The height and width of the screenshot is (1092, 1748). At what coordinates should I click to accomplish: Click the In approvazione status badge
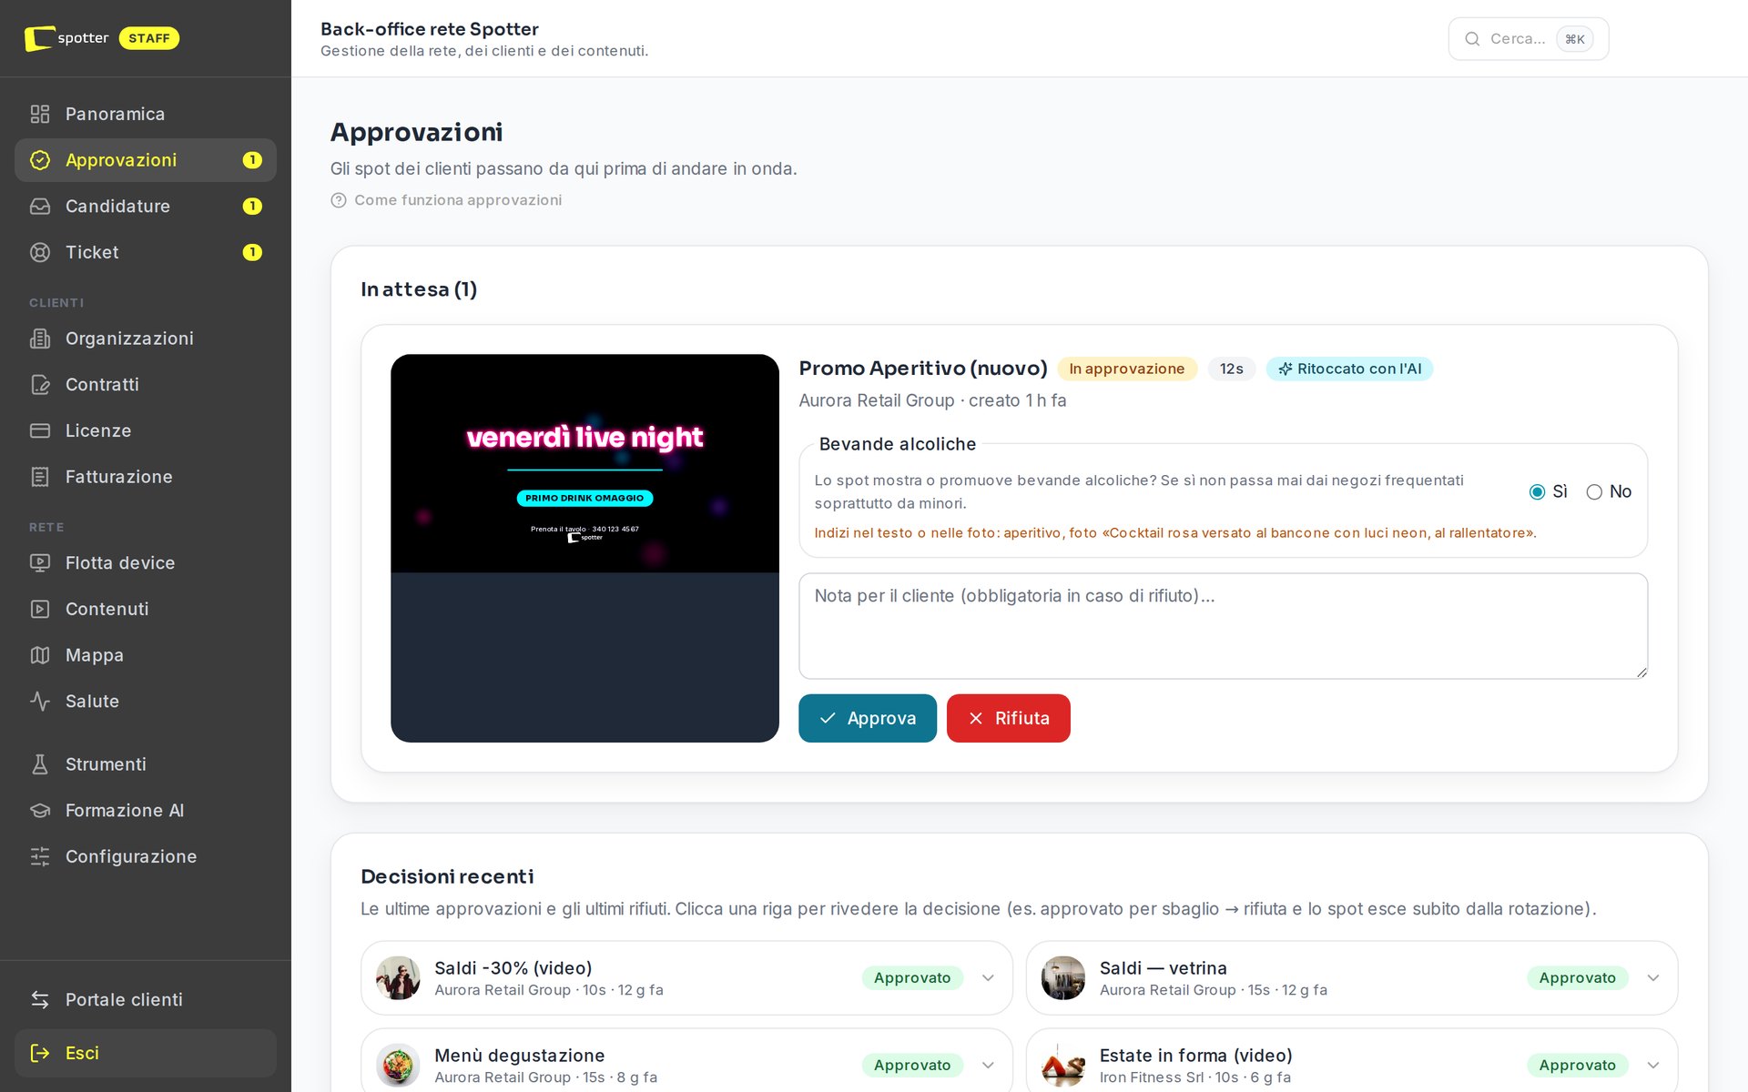(1127, 369)
